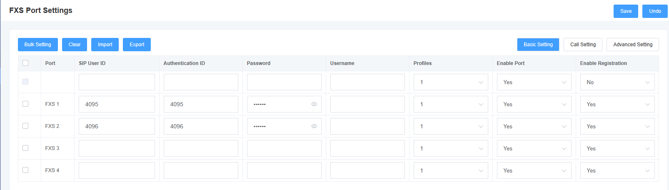This screenshot has width=669, height=190.
Task: Reveal FXS 1 password with eye icon
Action: [x=314, y=104]
